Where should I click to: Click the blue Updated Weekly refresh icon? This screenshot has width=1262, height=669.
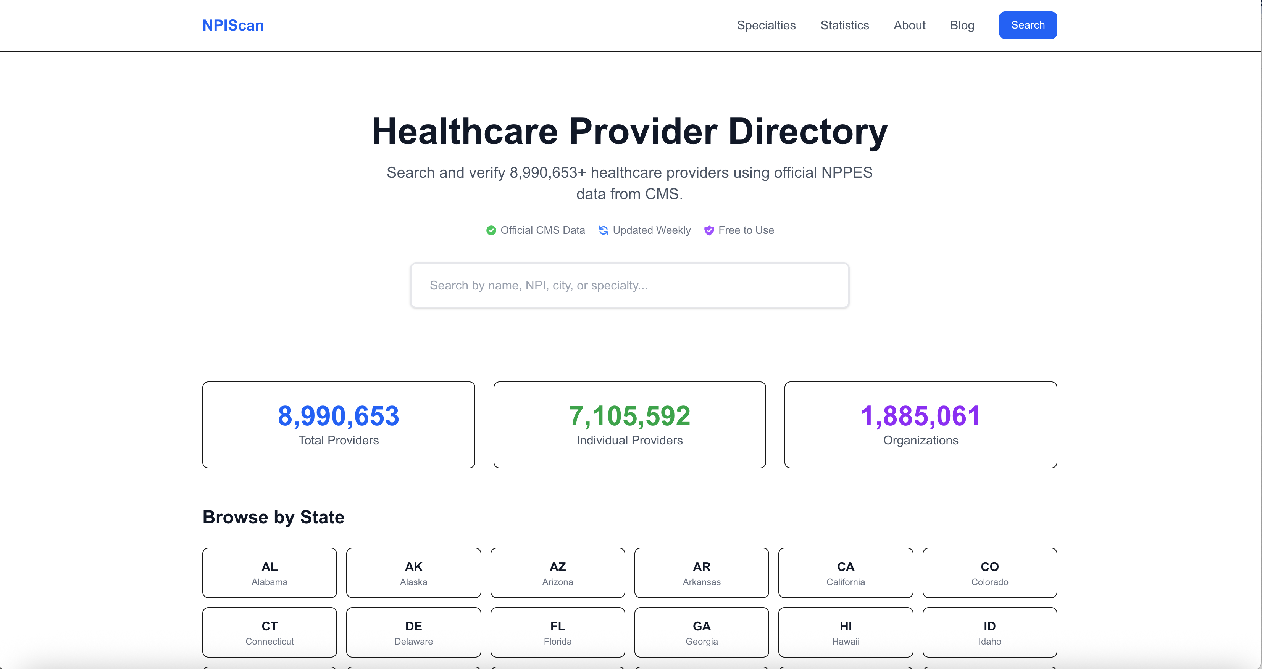click(603, 230)
